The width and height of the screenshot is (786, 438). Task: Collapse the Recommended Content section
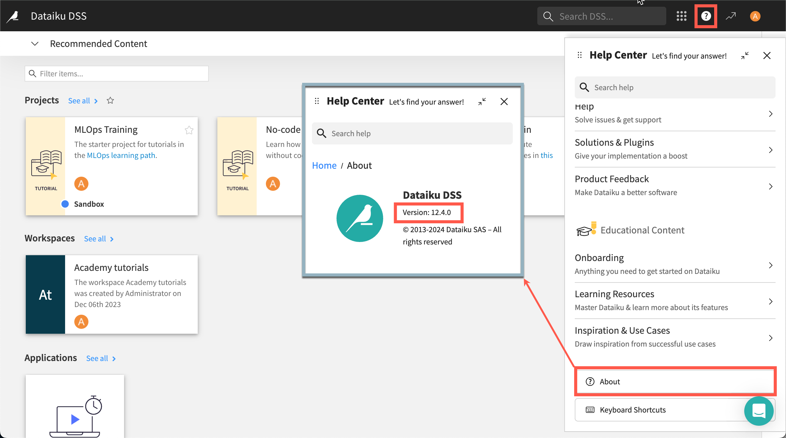click(35, 44)
